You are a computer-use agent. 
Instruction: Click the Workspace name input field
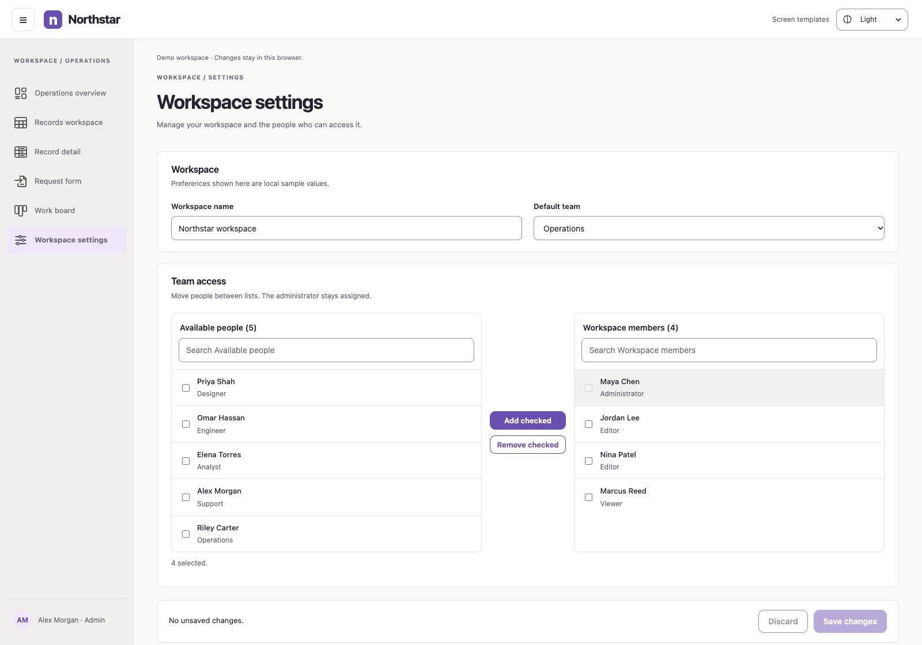tap(346, 229)
